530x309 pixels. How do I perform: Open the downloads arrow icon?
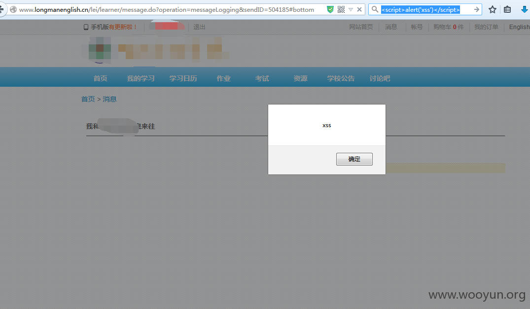tap(524, 9)
